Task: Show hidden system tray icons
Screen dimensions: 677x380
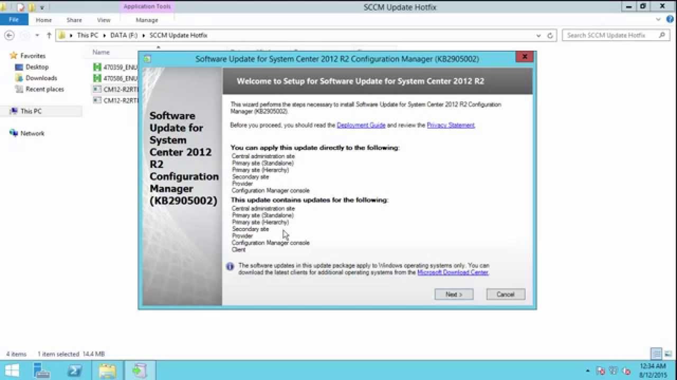Action: tap(588, 370)
